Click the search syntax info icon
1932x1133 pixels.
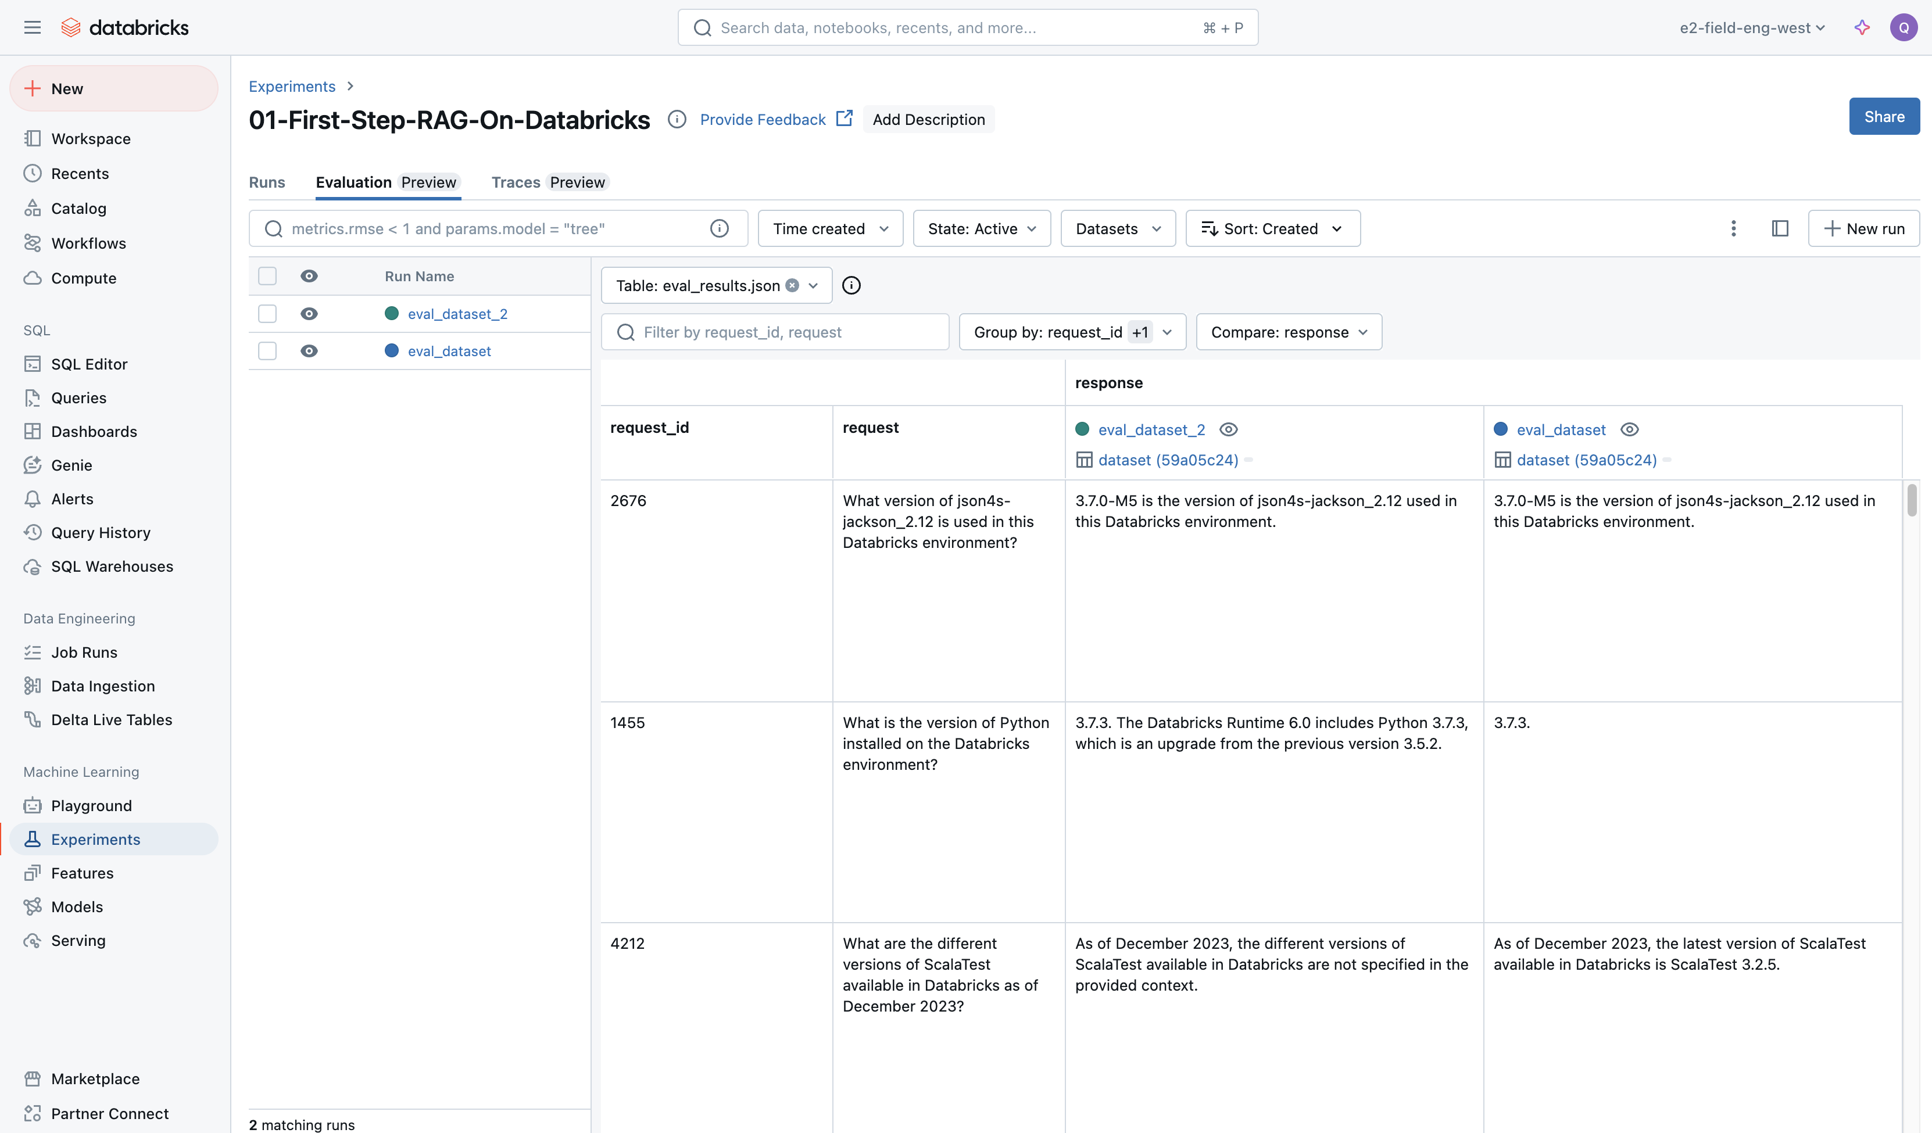719,228
